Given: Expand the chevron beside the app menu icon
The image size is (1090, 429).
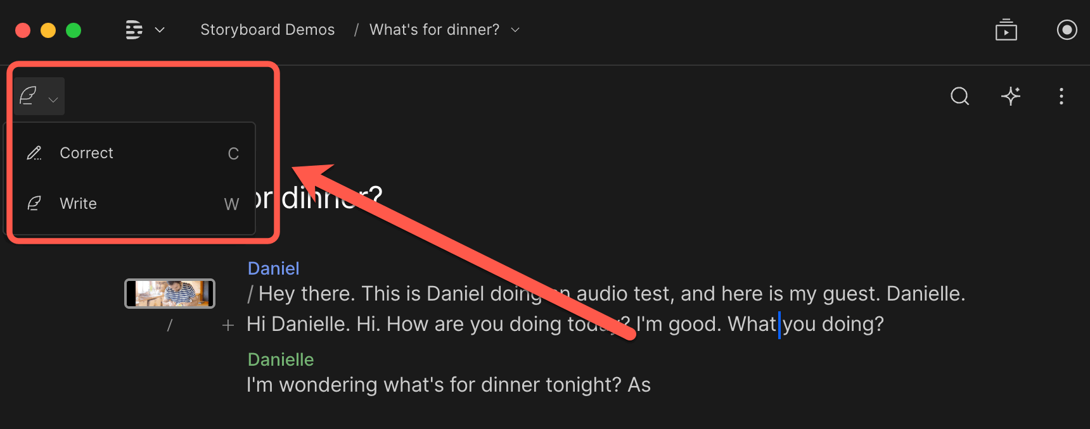Looking at the screenshot, I should pyautogui.click(x=160, y=30).
